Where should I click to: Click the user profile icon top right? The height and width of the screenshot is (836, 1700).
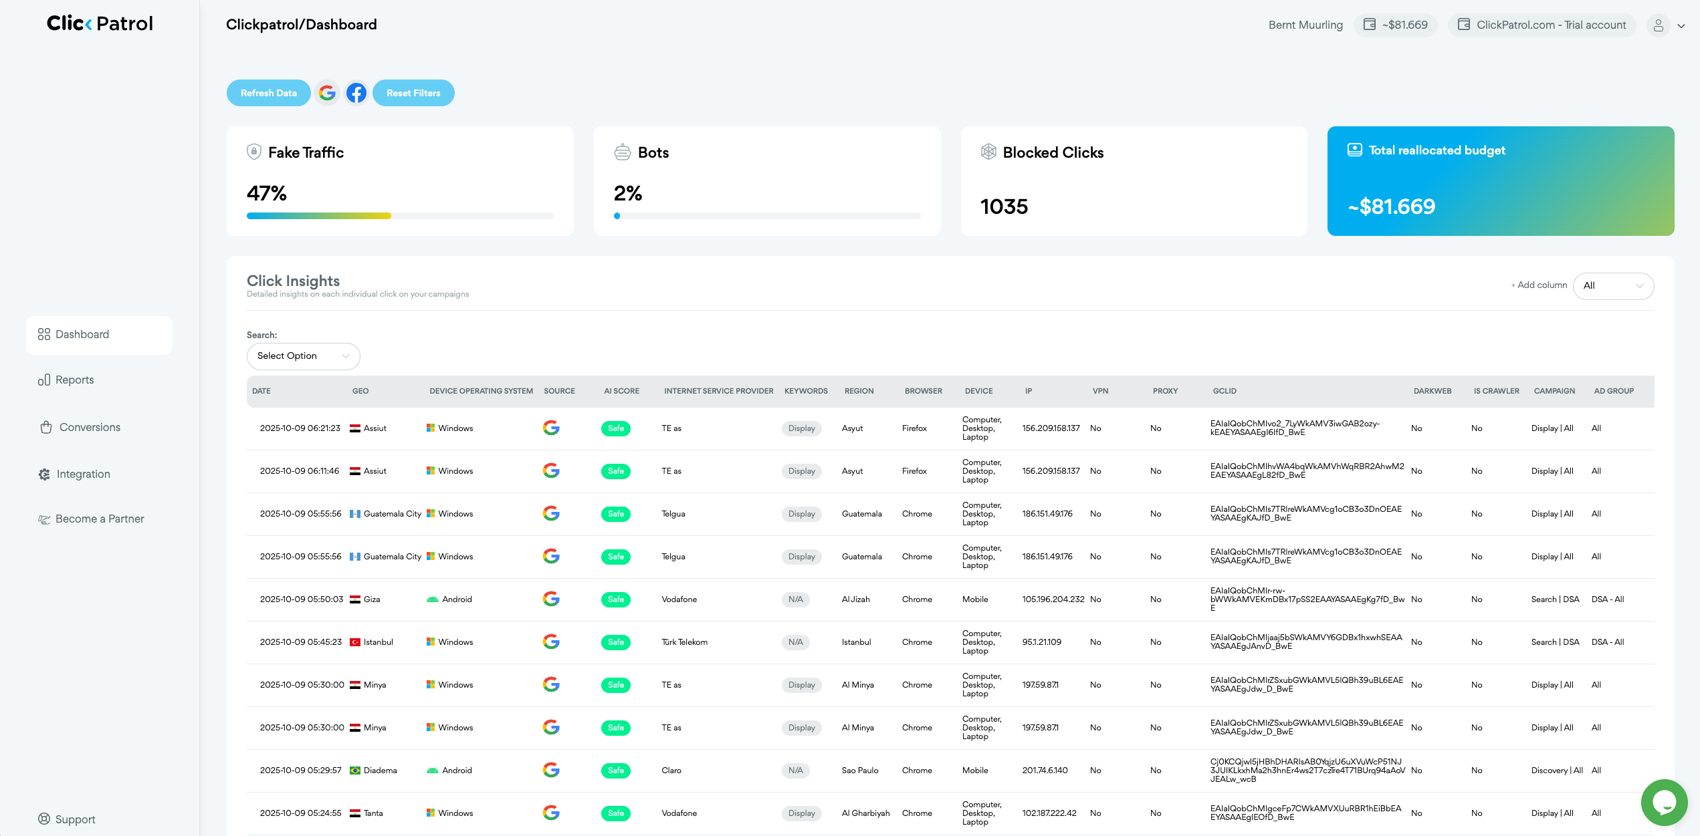click(1658, 25)
